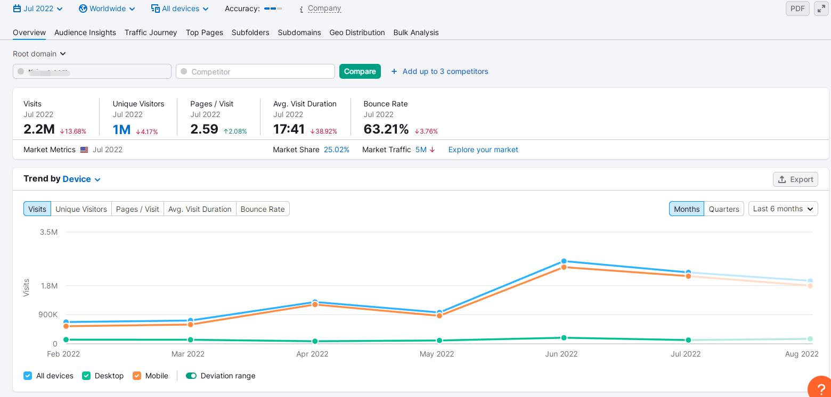
Task: Click the devices icon for All devices
Action: pyautogui.click(x=156, y=9)
